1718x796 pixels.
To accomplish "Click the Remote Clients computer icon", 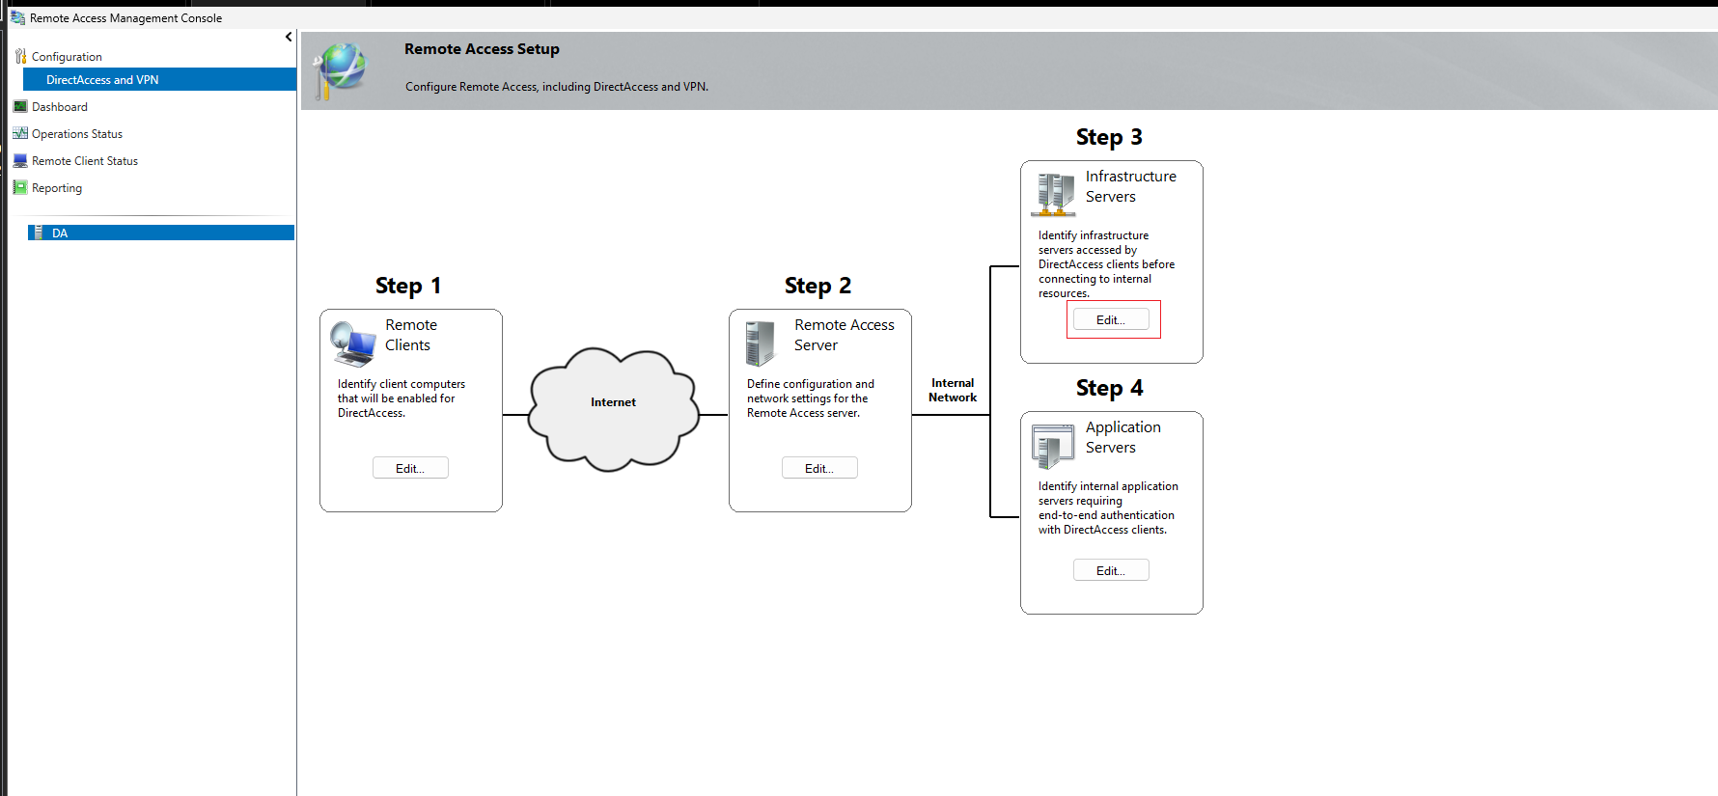I will (352, 343).
